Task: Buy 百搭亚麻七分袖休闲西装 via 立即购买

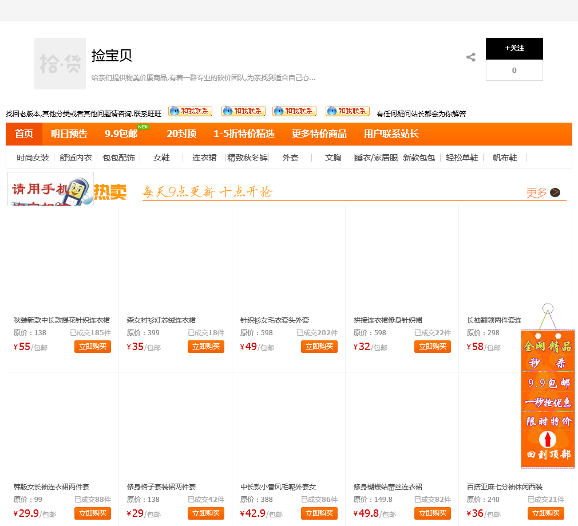Action: point(545,513)
